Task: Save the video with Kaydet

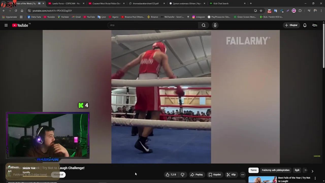Action: 215,175
